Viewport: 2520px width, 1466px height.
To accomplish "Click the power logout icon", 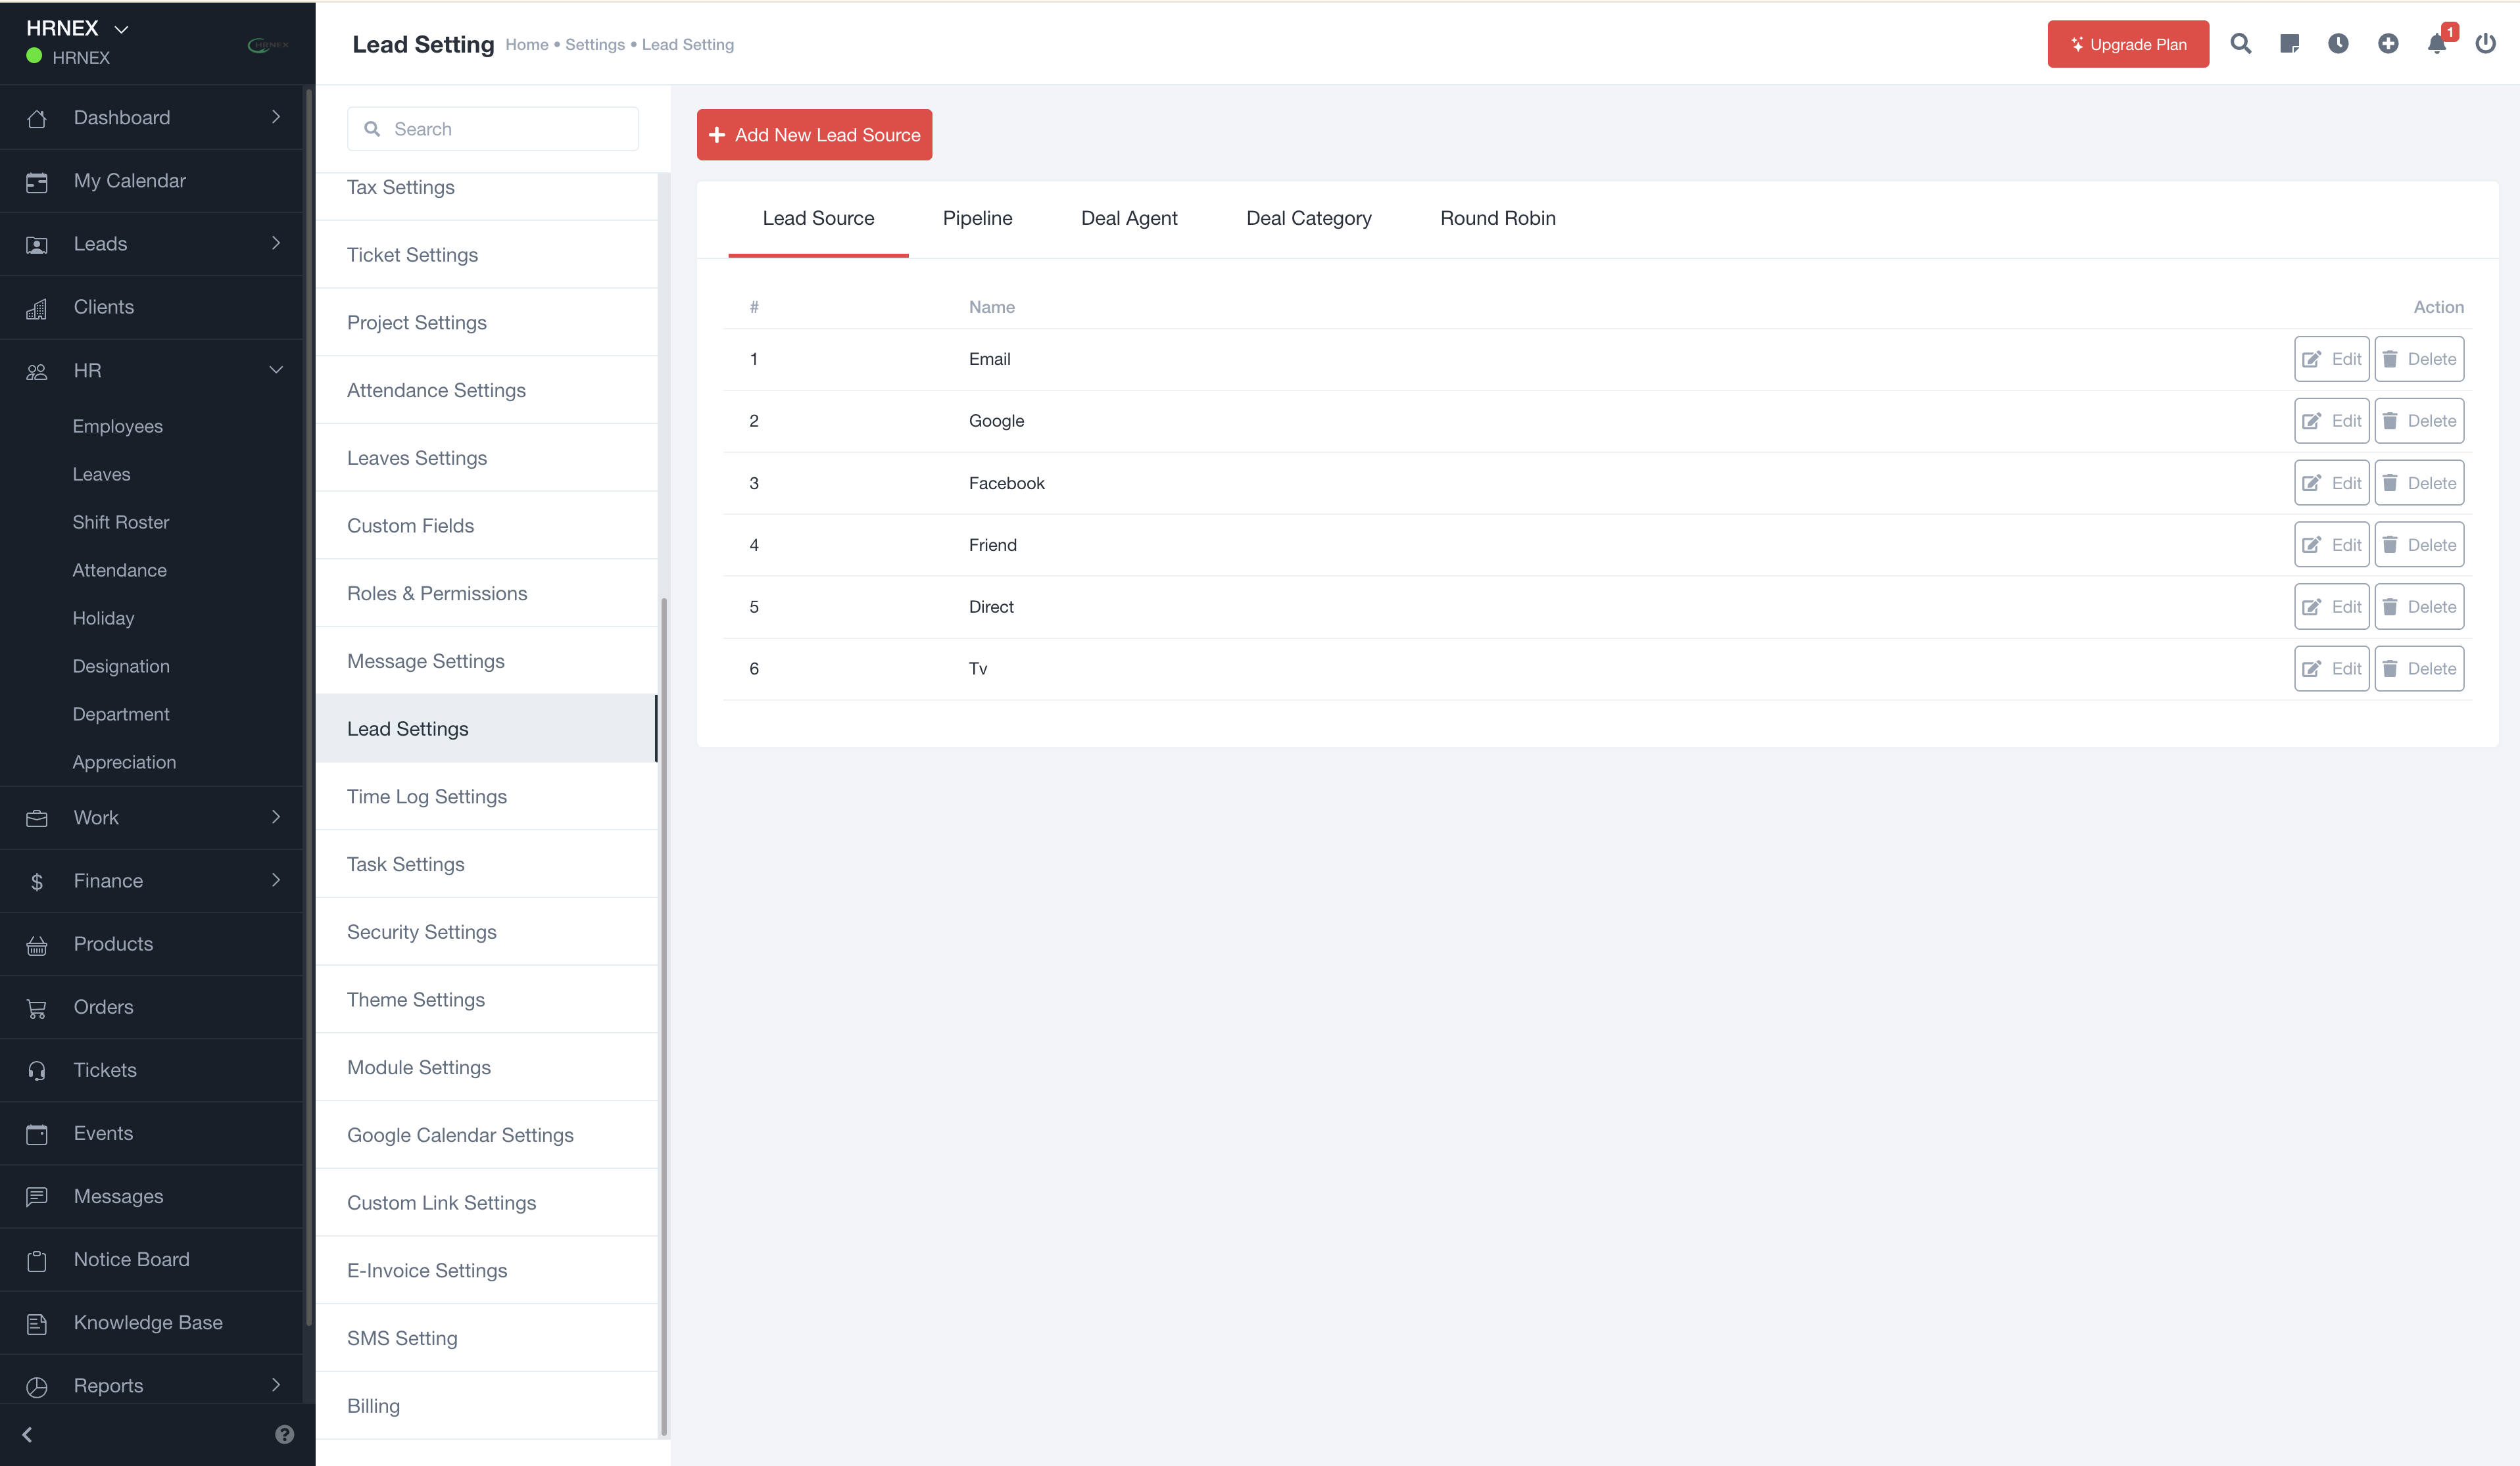I will 2485,44.
